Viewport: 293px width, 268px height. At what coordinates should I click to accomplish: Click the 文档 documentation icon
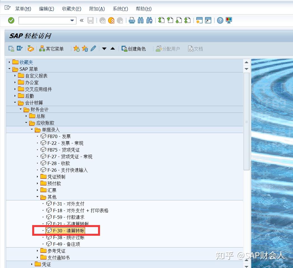click(x=195, y=48)
